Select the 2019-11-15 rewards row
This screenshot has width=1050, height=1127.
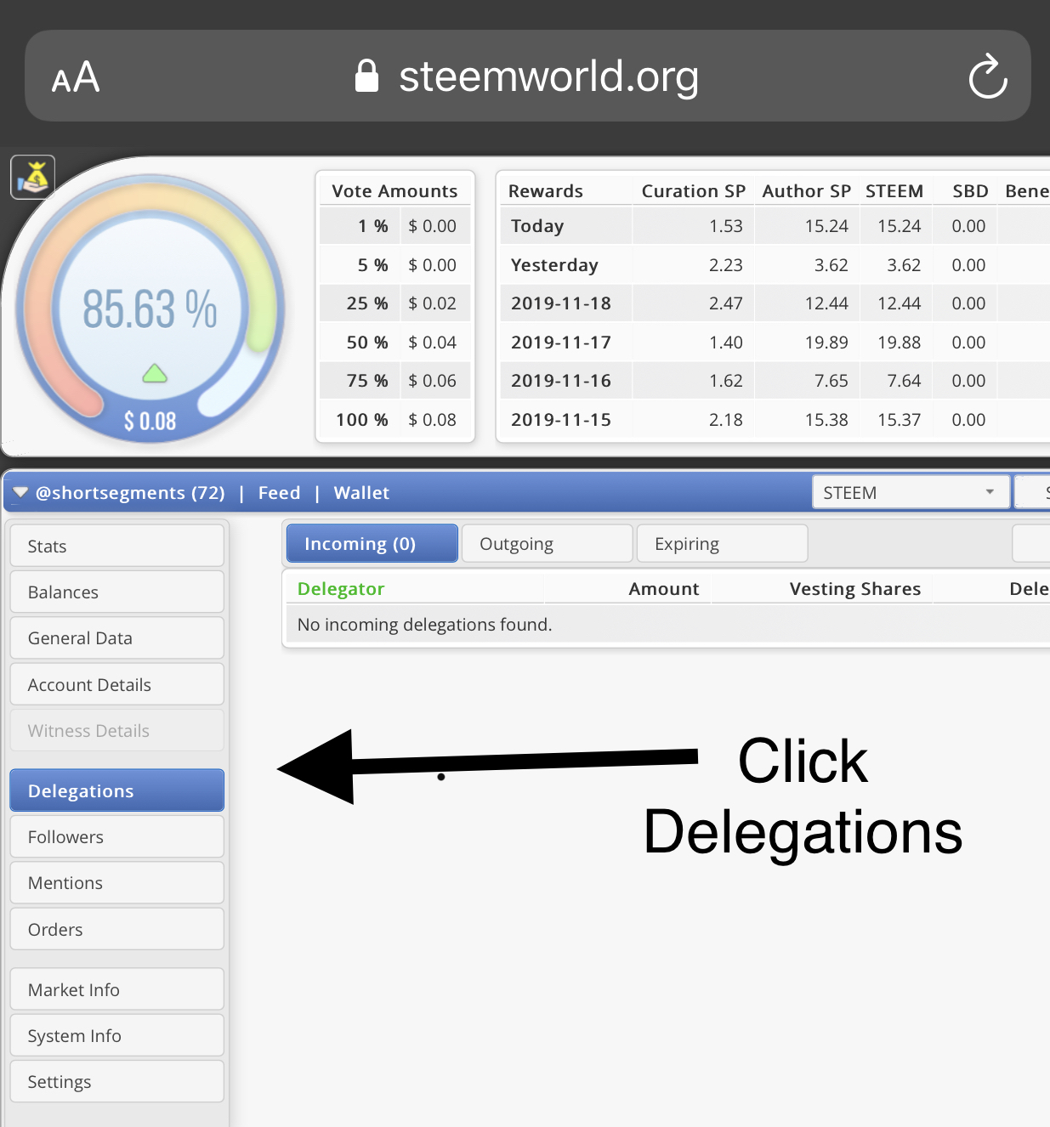(x=773, y=420)
